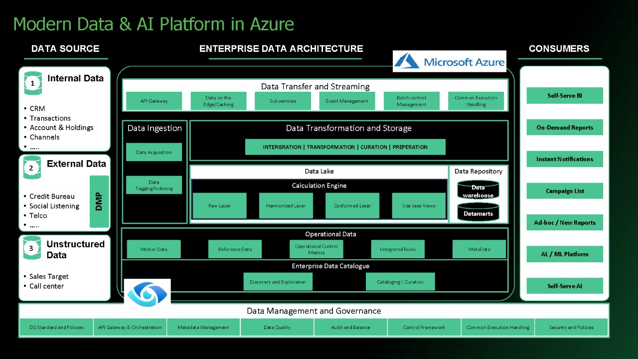638x359 pixels.
Task: Select the Audit and Balance cell
Action: 351,328
